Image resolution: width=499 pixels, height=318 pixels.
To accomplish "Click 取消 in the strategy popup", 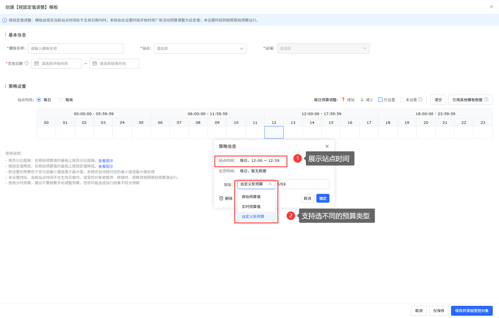I will (x=307, y=198).
